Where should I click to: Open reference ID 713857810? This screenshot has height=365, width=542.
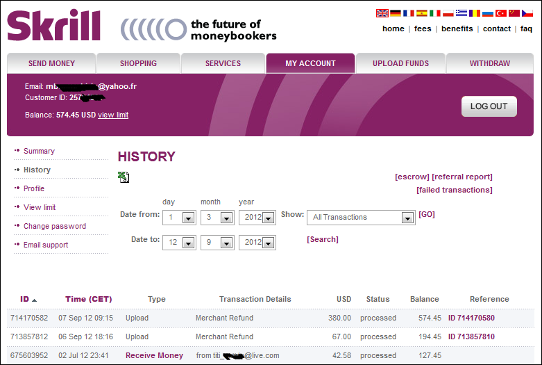point(471,336)
